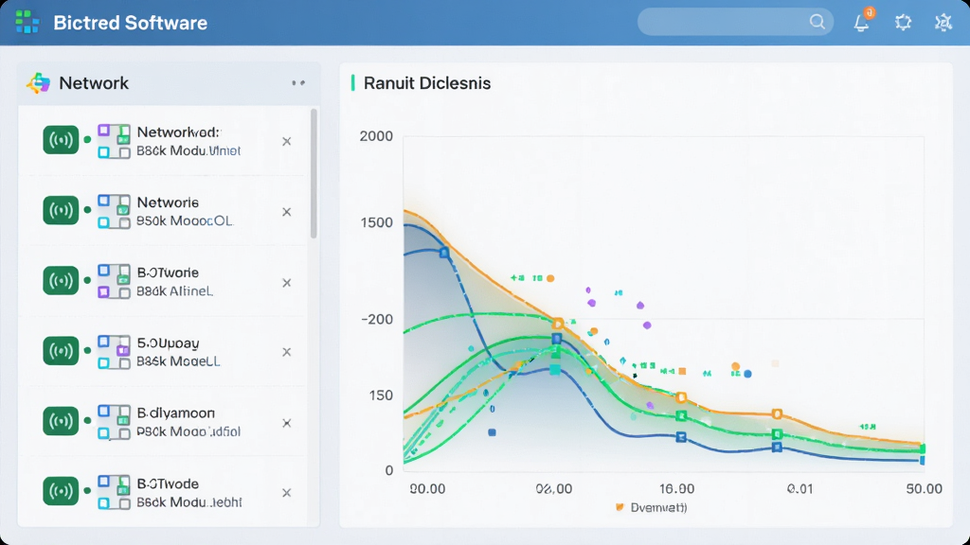Click the module squares icon beside 5.0Upoay
The width and height of the screenshot is (970, 545).
pos(114,352)
